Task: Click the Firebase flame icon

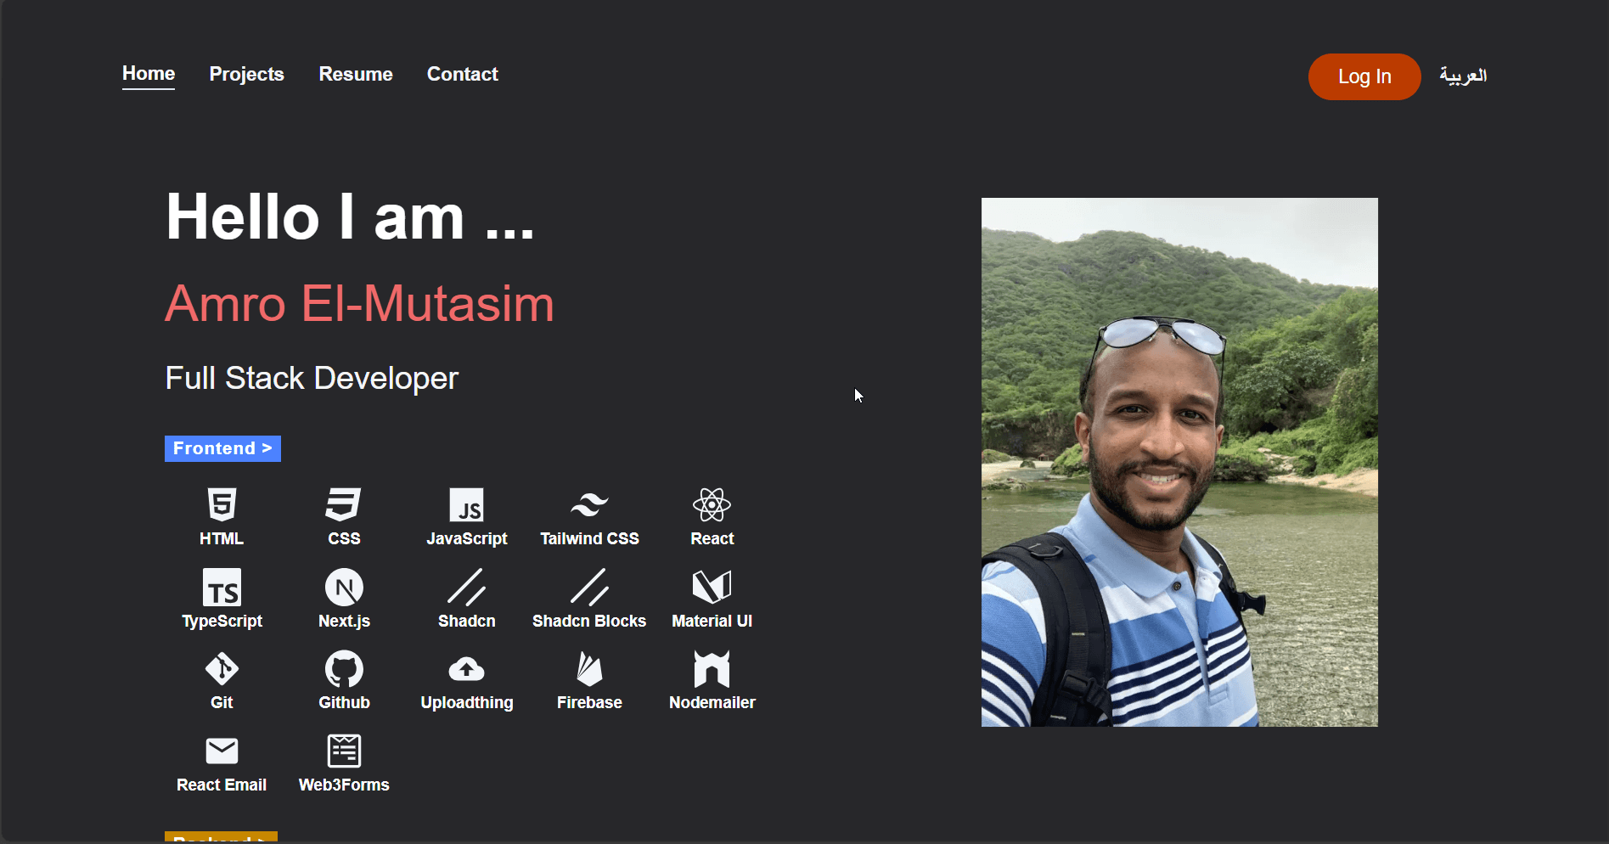Action: click(x=589, y=669)
